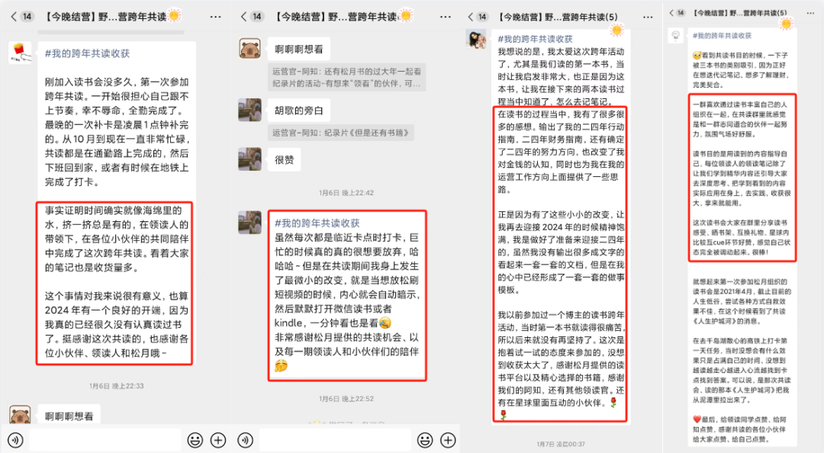Open three-dot menu in first chat panel

click(215, 17)
